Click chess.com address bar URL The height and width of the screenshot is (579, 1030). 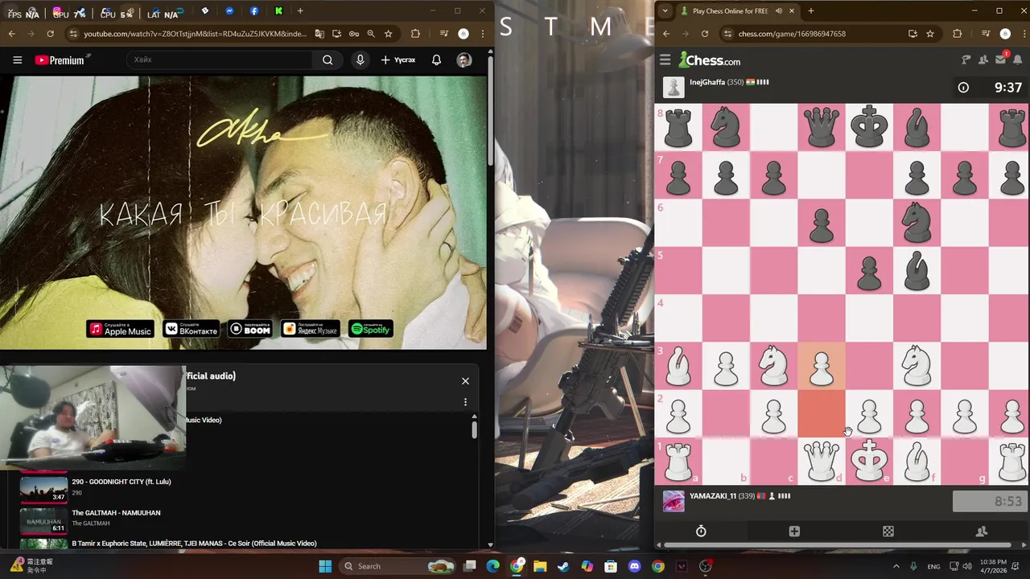(x=792, y=34)
